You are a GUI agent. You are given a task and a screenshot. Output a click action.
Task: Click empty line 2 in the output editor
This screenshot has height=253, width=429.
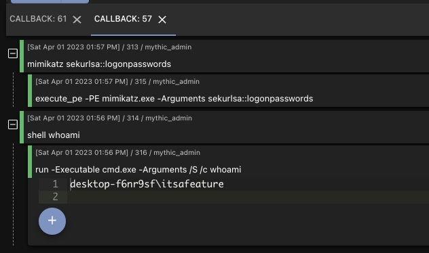248,197
